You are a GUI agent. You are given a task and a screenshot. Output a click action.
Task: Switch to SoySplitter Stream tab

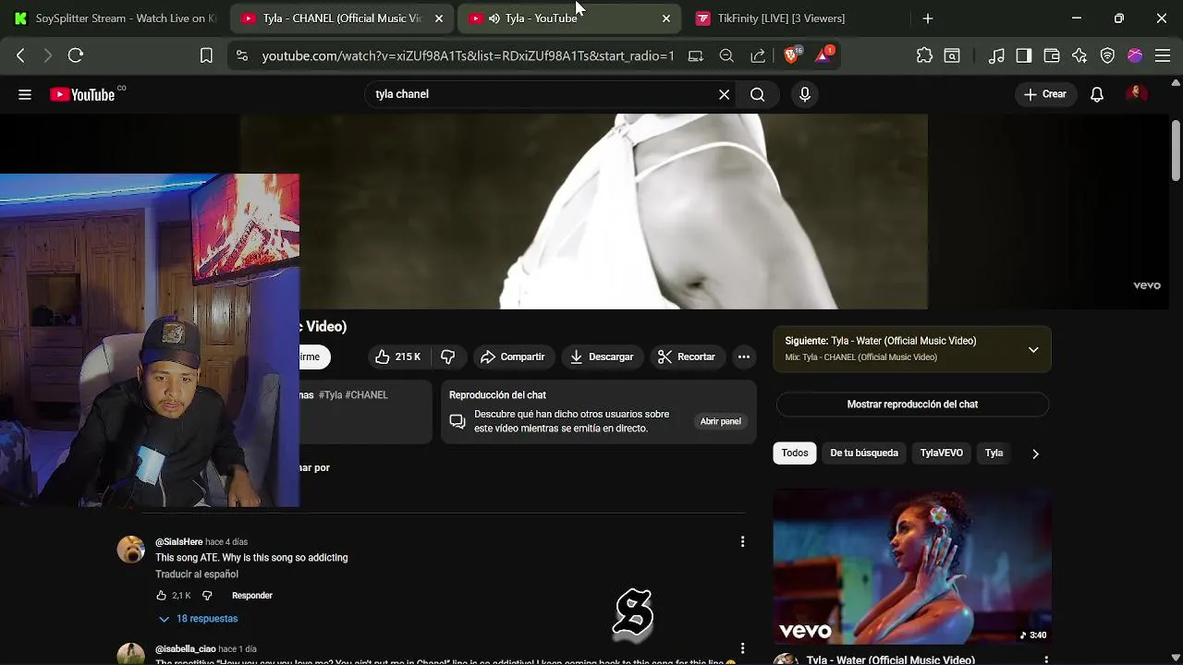tap(115, 18)
